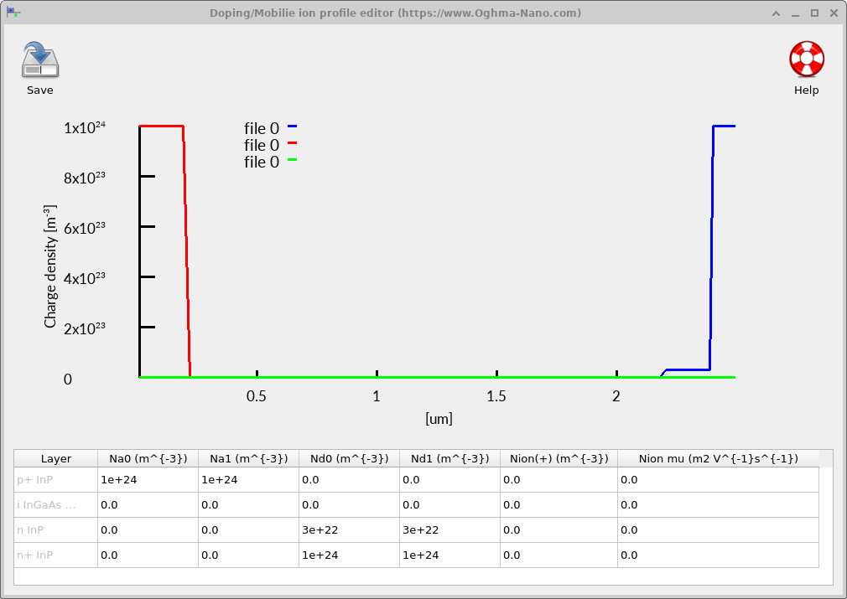This screenshot has height=599, width=847.
Task: Click the application icon in title bar
Action: pyautogui.click(x=13, y=13)
